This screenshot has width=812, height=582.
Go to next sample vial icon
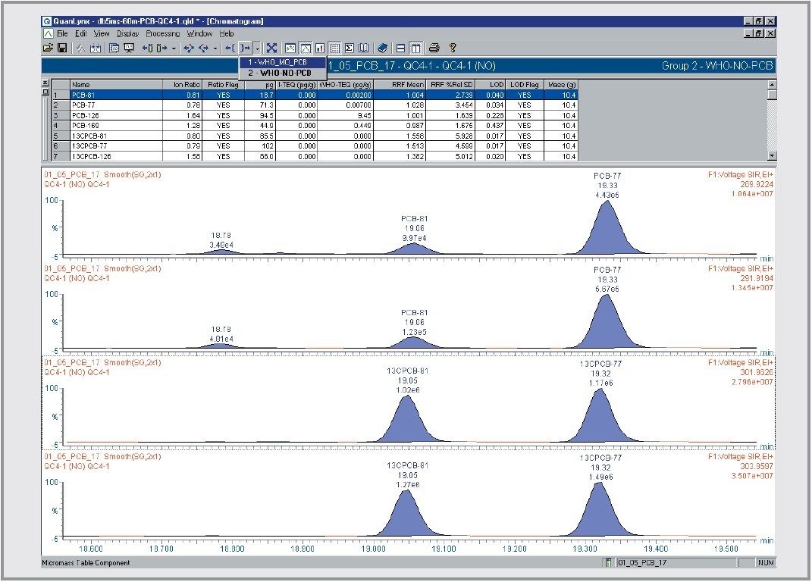tap(162, 48)
